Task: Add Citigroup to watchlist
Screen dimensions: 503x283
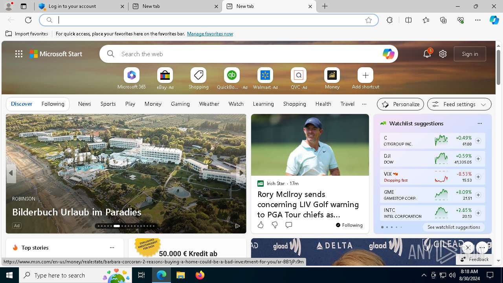Action: coord(478,141)
